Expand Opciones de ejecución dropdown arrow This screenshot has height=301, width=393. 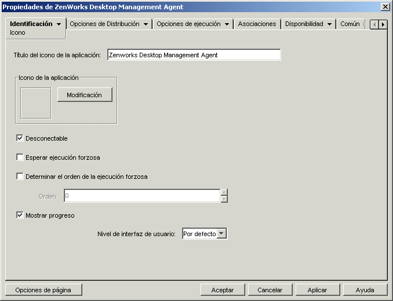pyautogui.click(x=227, y=24)
